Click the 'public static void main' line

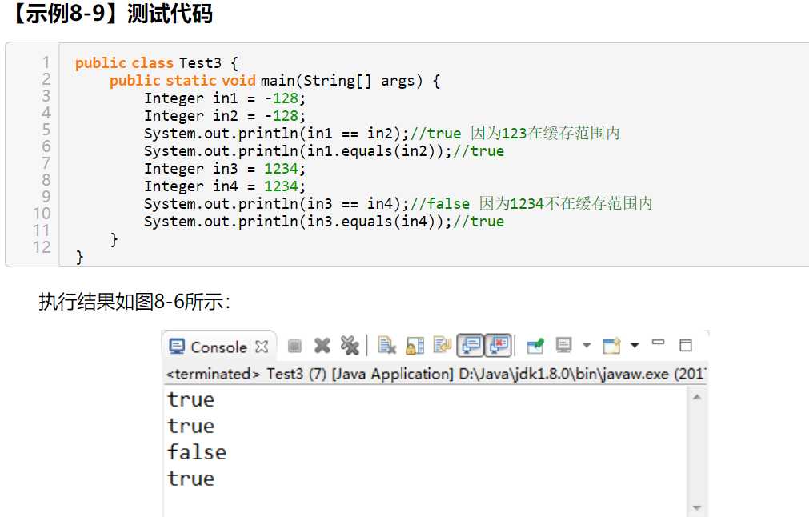point(274,81)
